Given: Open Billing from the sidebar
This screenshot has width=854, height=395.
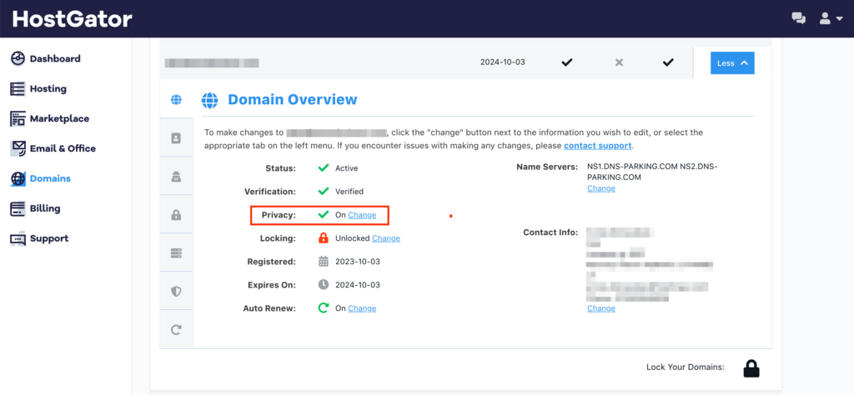Looking at the screenshot, I should [x=45, y=208].
